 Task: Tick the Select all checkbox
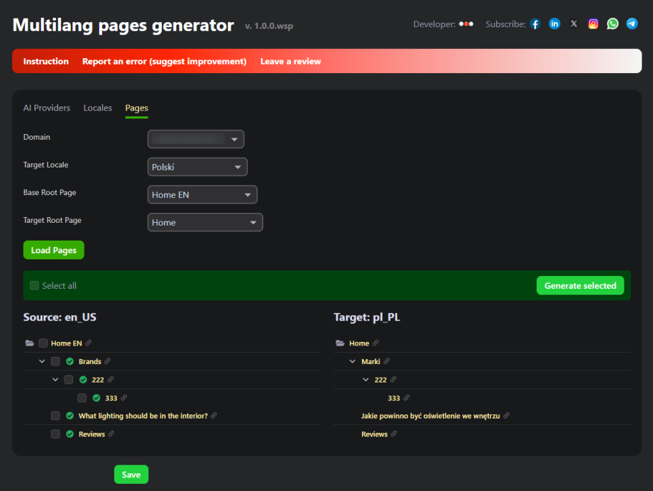(35, 285)
